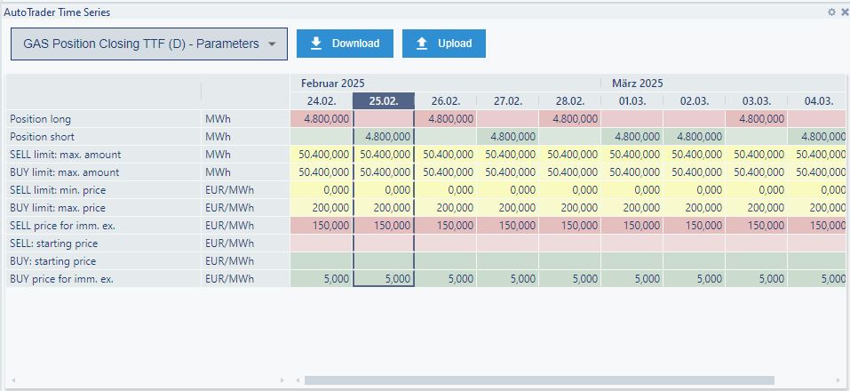Select SELL price for imm. ex. on 01.03.
The width and height of the screenshot is (850, 391).
pos(632,226)
